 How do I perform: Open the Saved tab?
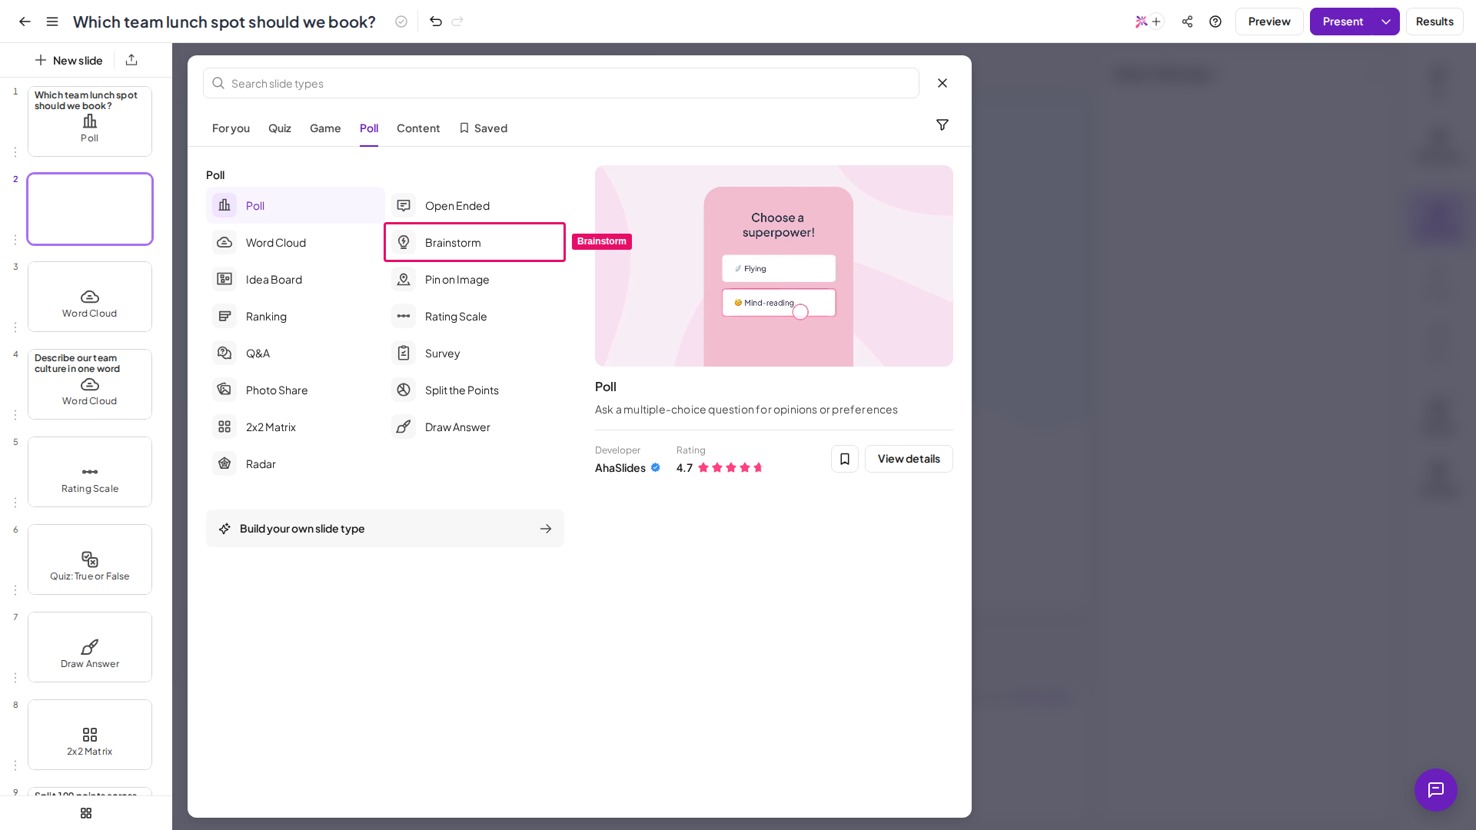[484, 128]
